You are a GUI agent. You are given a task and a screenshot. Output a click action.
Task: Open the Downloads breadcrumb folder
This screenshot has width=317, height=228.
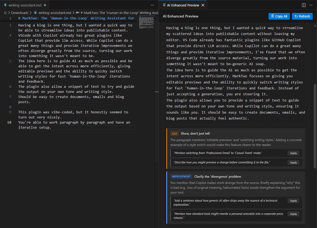pos(20,13)
